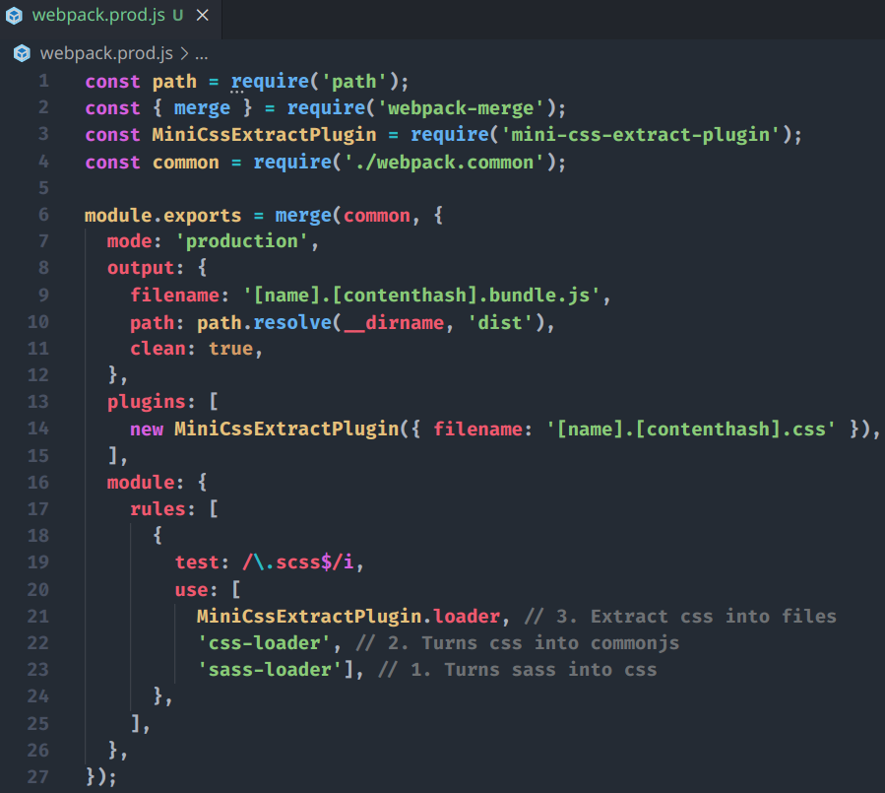
Task: Click the require('webpack-merge') string
Action: click(x=459, y=107)
